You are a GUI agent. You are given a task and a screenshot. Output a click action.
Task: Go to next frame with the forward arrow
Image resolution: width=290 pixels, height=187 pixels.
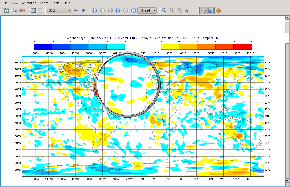pos(118,10)
